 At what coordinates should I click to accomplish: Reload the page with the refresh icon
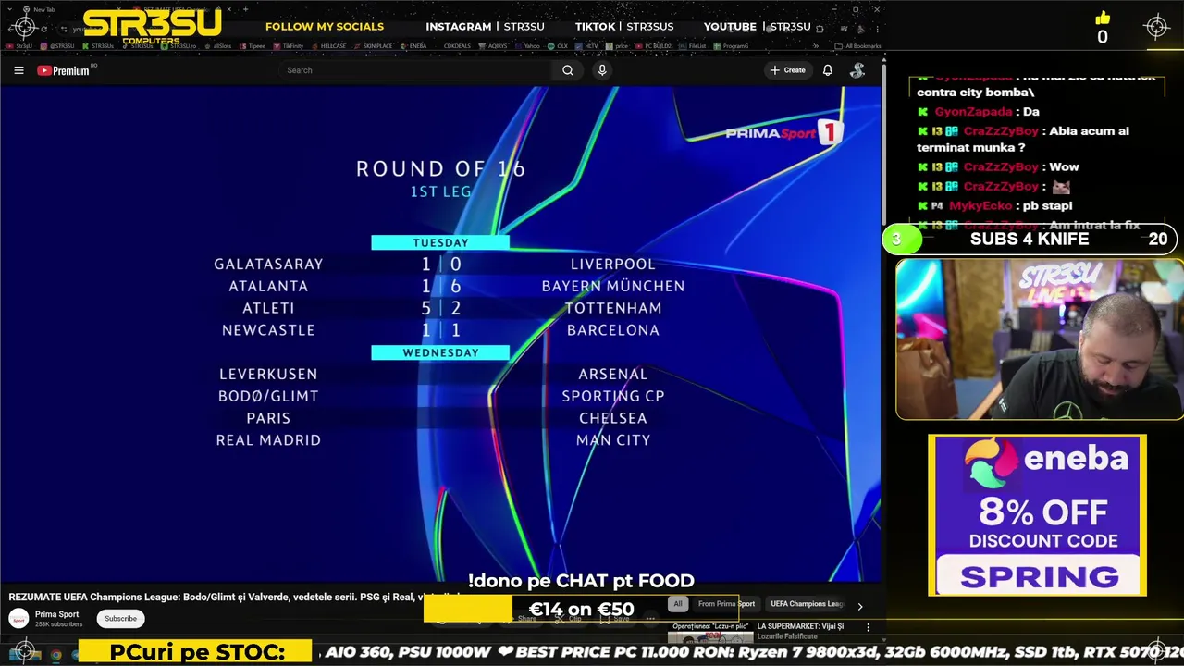pos(43,29)
